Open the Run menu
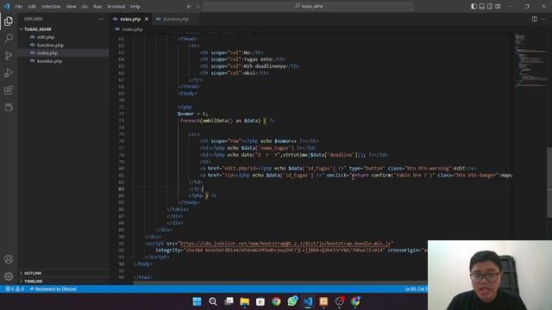Image resolution: width=552 pixels, height=310 pixels. coord(97,6)
